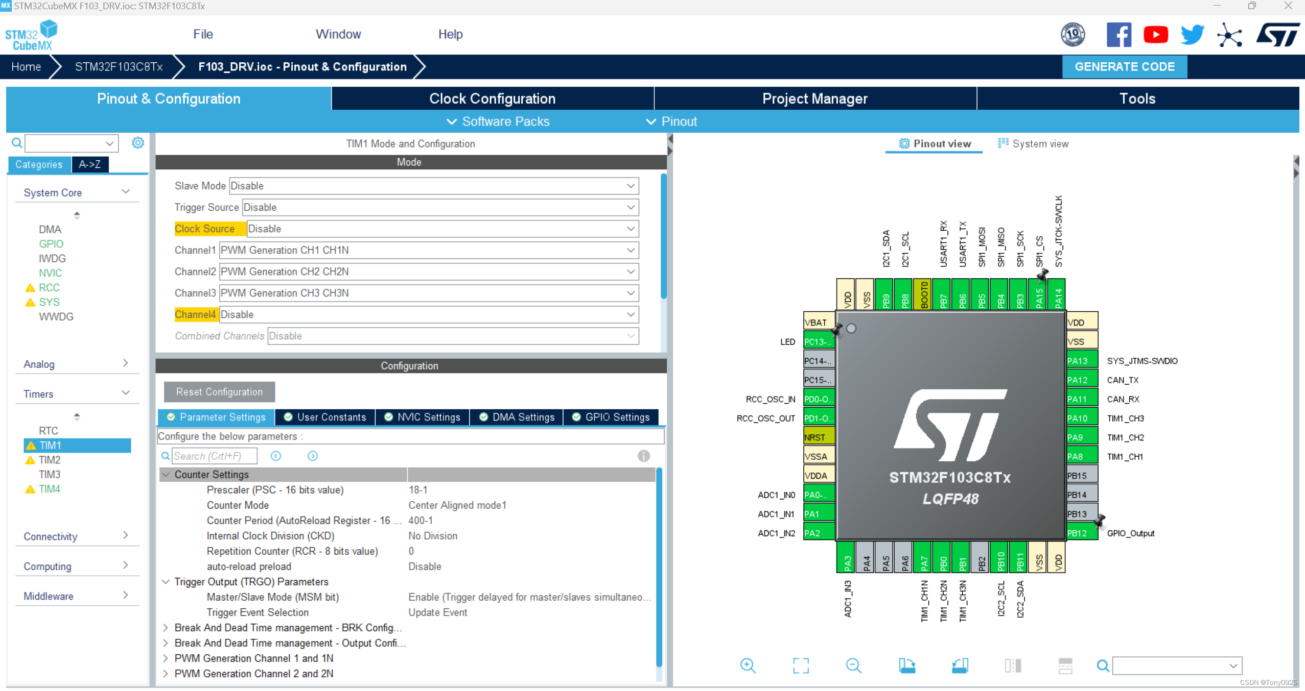The image size is (1305, 691).
Task: Rotate the chip clockwise
Action: [x=907, y=665]
